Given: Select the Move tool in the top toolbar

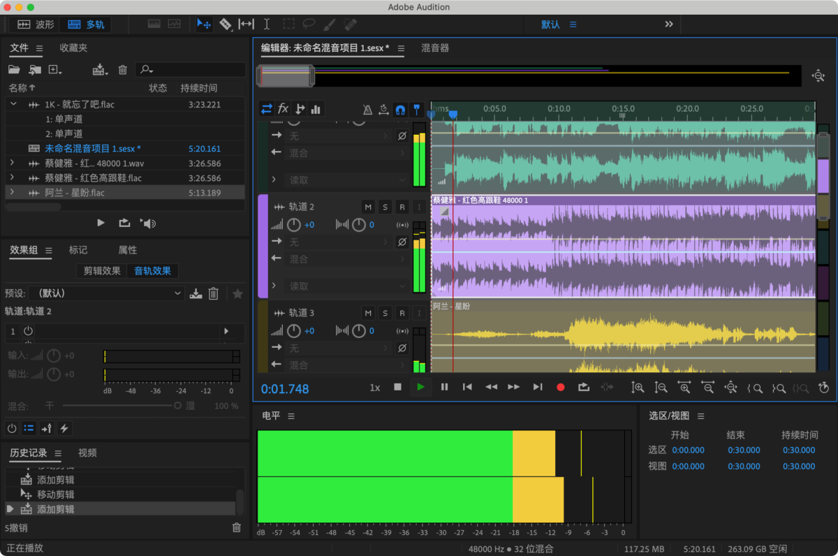Looking at the screenshot, I should [x=204, y=24].
